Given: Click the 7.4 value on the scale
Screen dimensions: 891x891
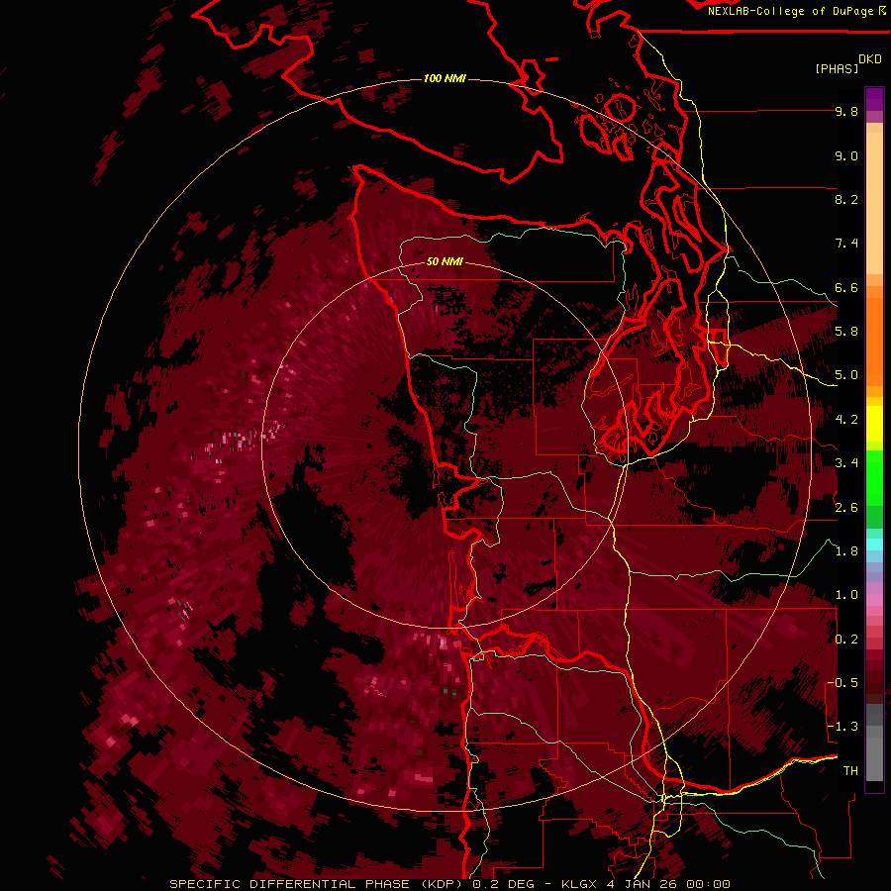Looking at the screenshot, I should click(x=846, y=244).
